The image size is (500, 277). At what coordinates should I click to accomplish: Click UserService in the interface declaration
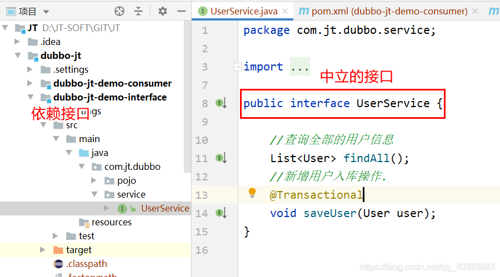click(393, 103)
